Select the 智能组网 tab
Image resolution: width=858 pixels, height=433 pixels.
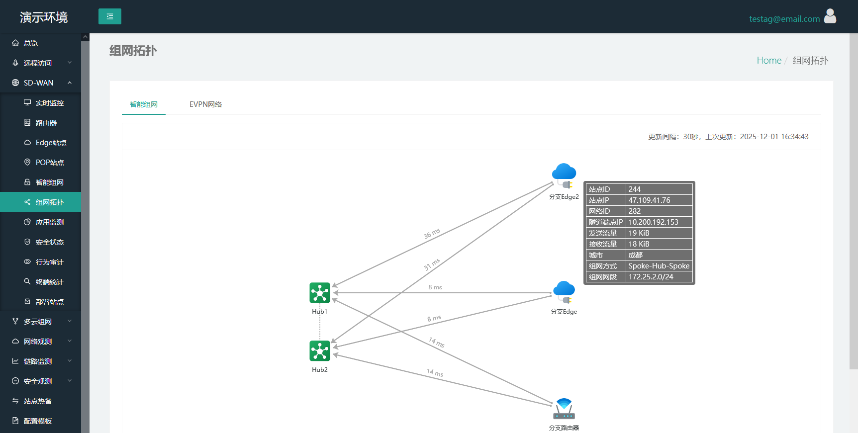click(144, 104)
